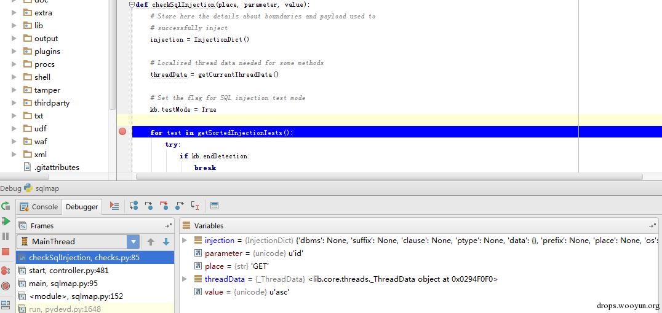Expand the thirdparty folder in project tree
The image size is (662, 313).
pos(14,103)
